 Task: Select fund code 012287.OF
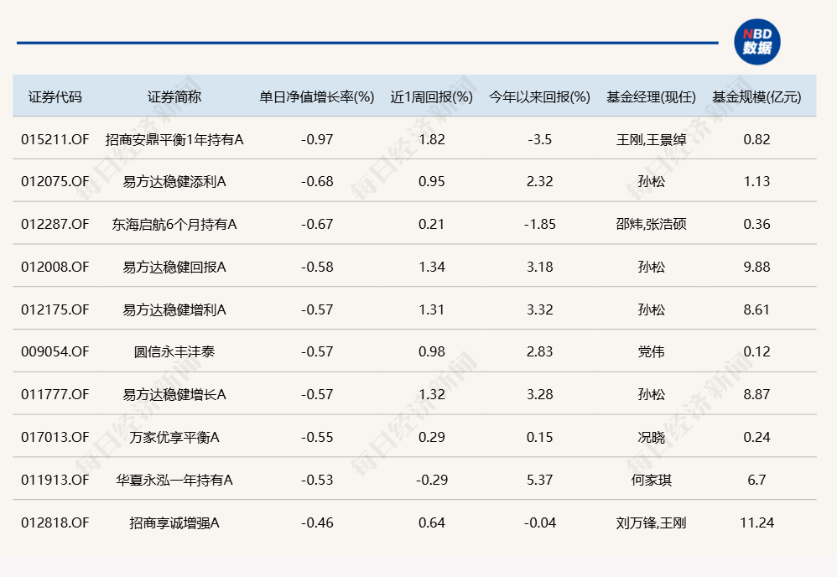coord(55,224)
